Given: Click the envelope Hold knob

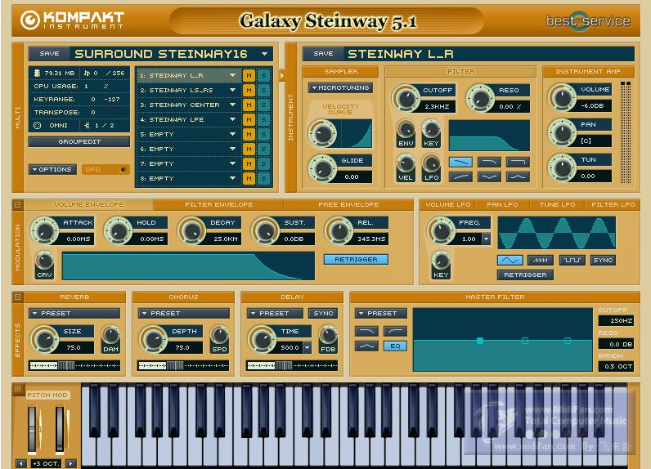Looking at the screenshot, I should (118, 231).
